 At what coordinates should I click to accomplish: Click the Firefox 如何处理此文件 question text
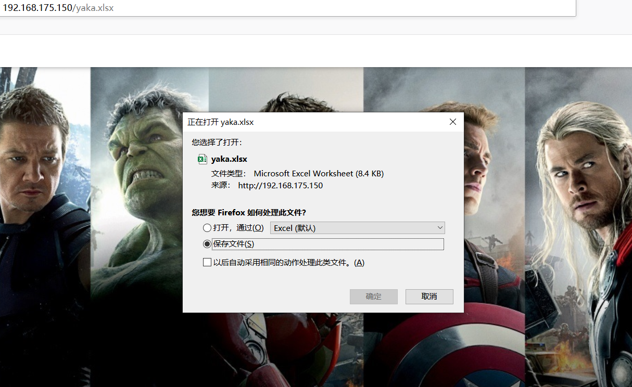click(249, 212)
